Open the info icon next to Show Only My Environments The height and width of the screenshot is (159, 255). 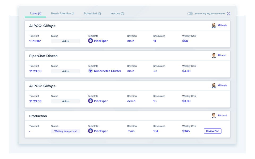coord(228,13)
